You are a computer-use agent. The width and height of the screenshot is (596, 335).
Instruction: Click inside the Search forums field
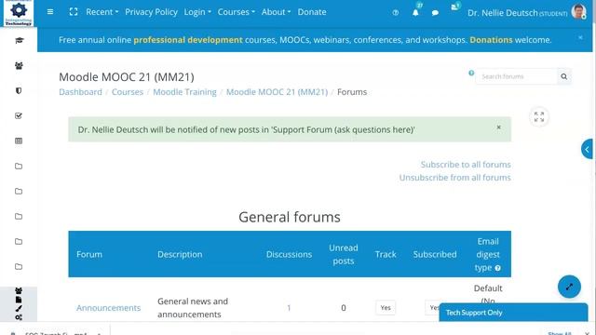pyautogui.click(x=516, y=76)
